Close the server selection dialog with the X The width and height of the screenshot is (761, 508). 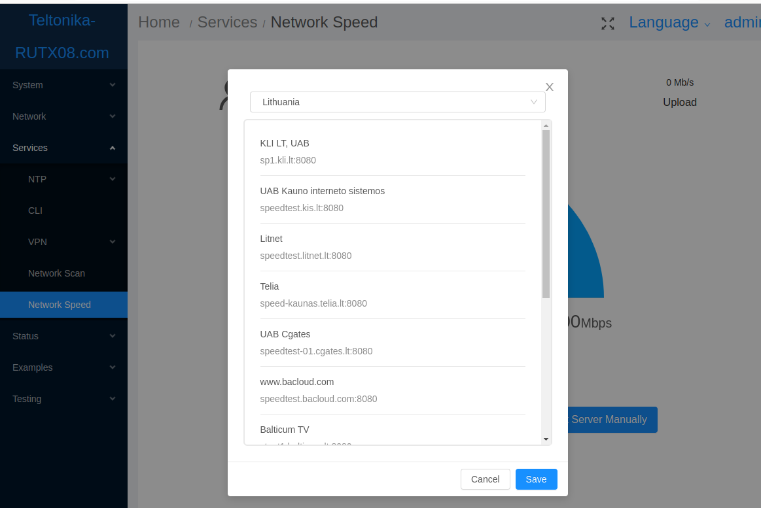pos(549,86)
